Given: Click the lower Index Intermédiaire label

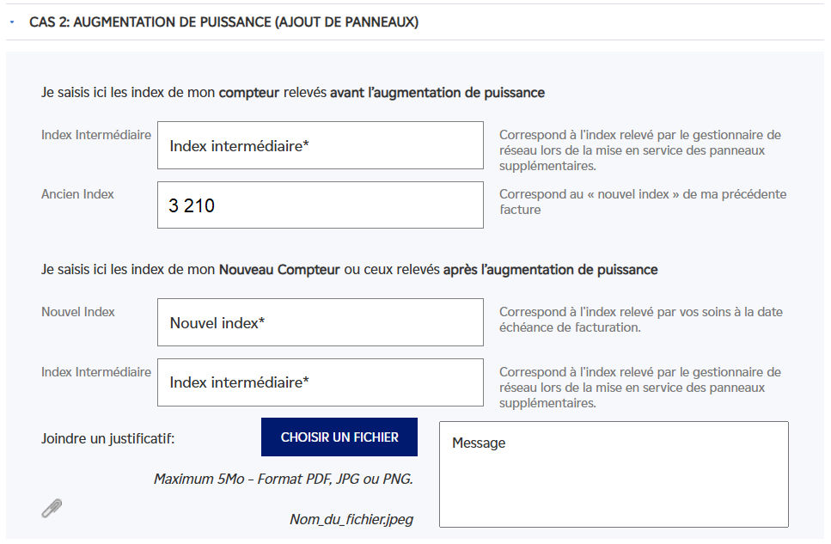Looking at the screenshot, I should [96, 372].
